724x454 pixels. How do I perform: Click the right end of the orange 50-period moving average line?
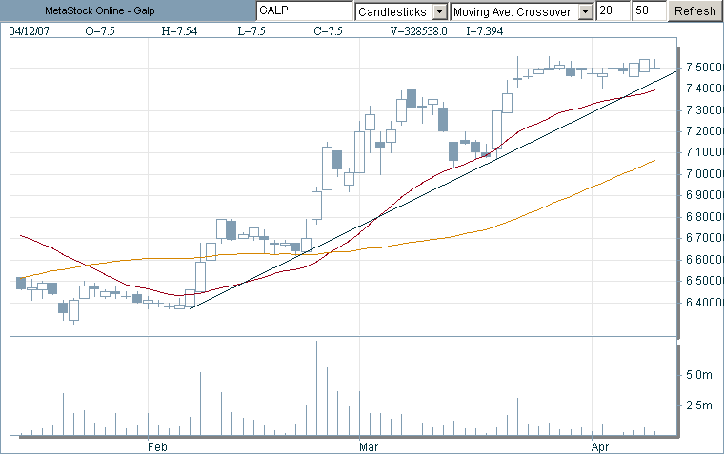pos(654,160)
